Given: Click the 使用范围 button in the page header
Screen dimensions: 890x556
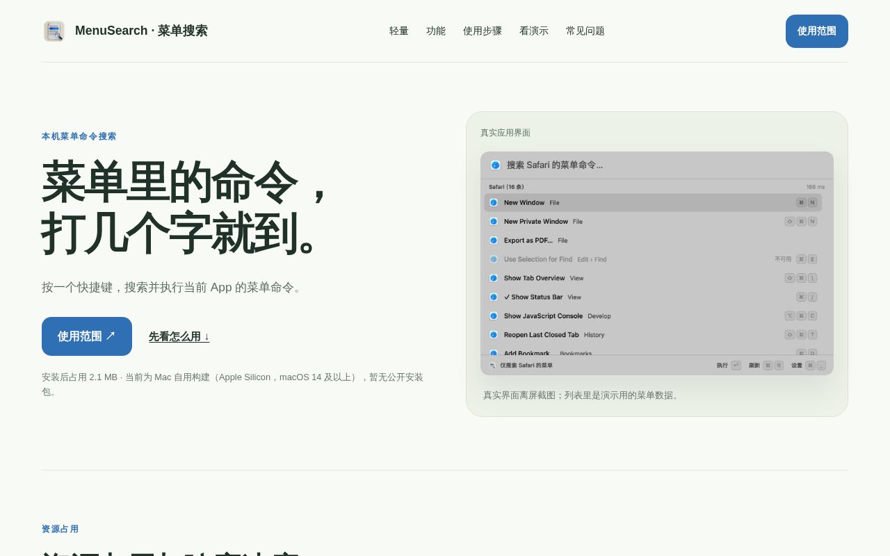Looking at the screenshot, I should pyautogui.click(x=817, y=31).
